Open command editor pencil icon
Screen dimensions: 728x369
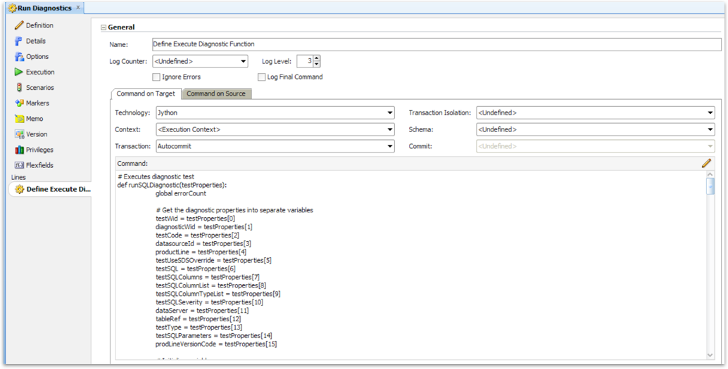pyautogui.click(x=706, y=163)
